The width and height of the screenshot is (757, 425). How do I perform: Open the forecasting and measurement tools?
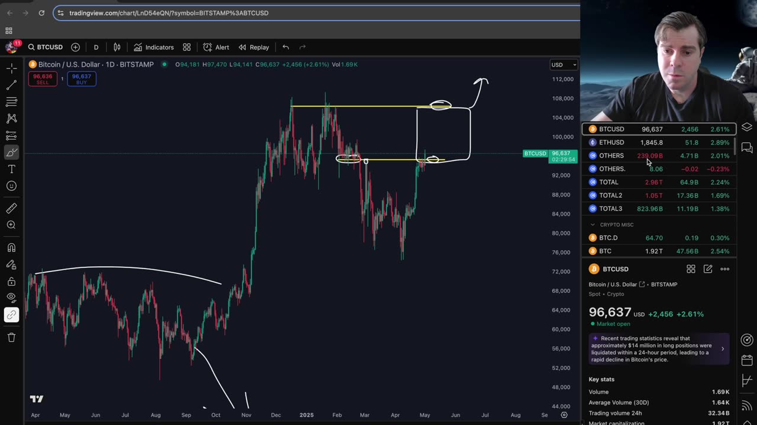point(11,136)
